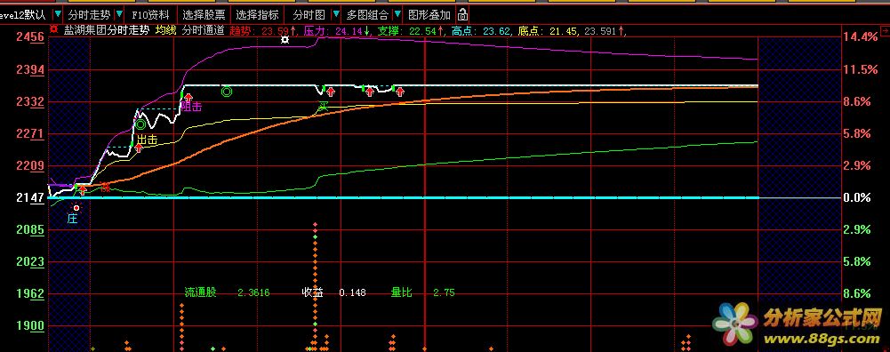This screenshot has height=352, width=890.
Task: Open the 多图组合 dropdown arrow
Action: click(397, 14)
